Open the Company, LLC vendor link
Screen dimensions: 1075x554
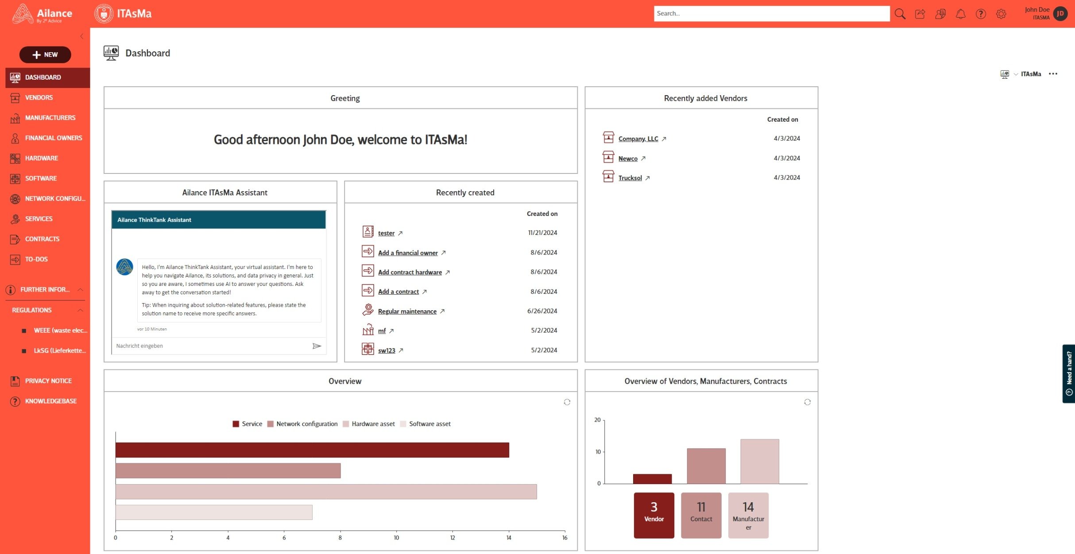pyautogui.click(x=638, y=138)
